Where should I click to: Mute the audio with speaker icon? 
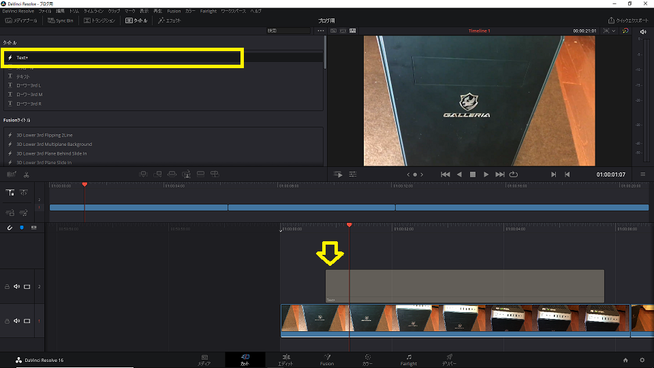pos(642,32)
